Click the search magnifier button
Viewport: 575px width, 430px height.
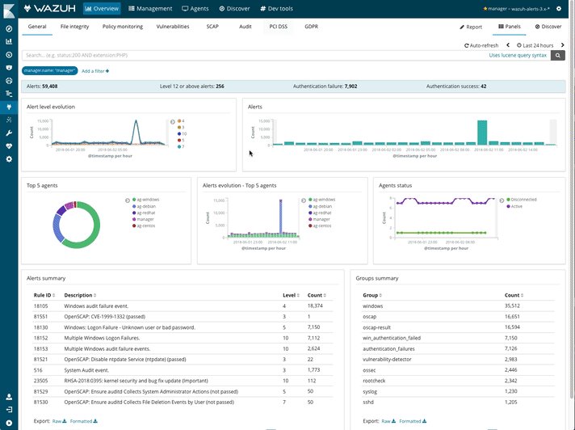[558, 56]
